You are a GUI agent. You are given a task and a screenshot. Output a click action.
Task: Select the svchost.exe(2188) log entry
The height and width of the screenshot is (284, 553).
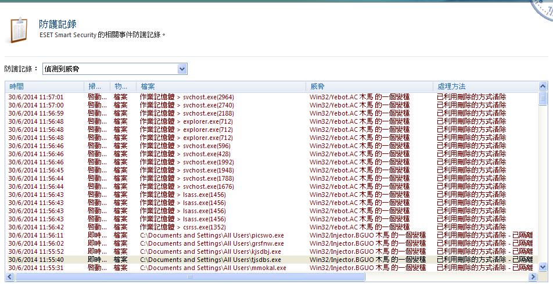[271, 113]
